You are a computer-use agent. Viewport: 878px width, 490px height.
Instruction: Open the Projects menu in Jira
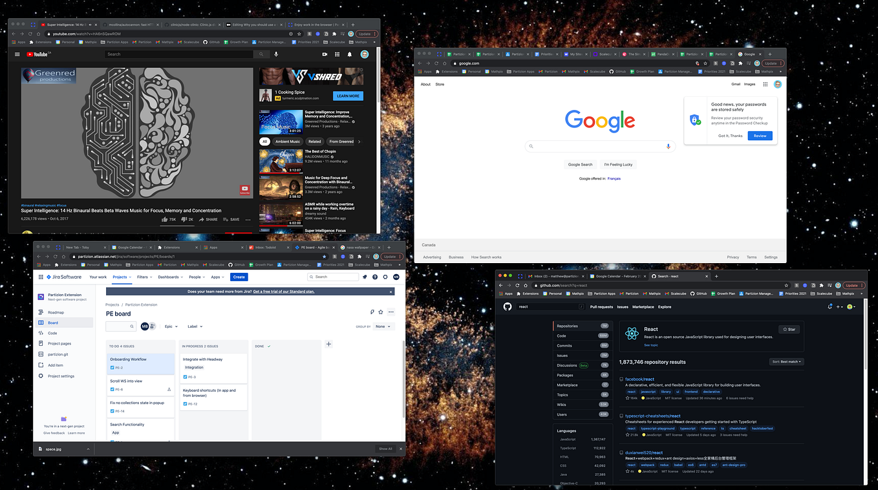click(x=122, y=277)
